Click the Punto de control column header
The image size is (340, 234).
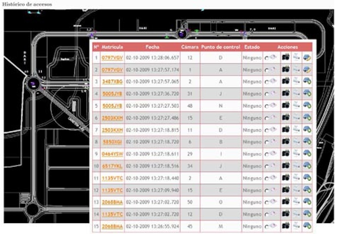[220, 47]
